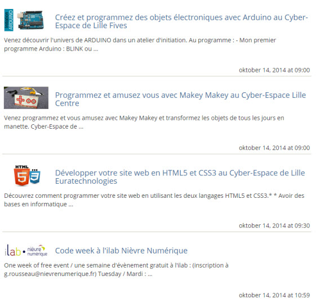Viewport: 320px width, 299px height.
Task: Click the Arduino event date oktober 14 09:00
Action: pyautogui.click(x=274, y=70)
